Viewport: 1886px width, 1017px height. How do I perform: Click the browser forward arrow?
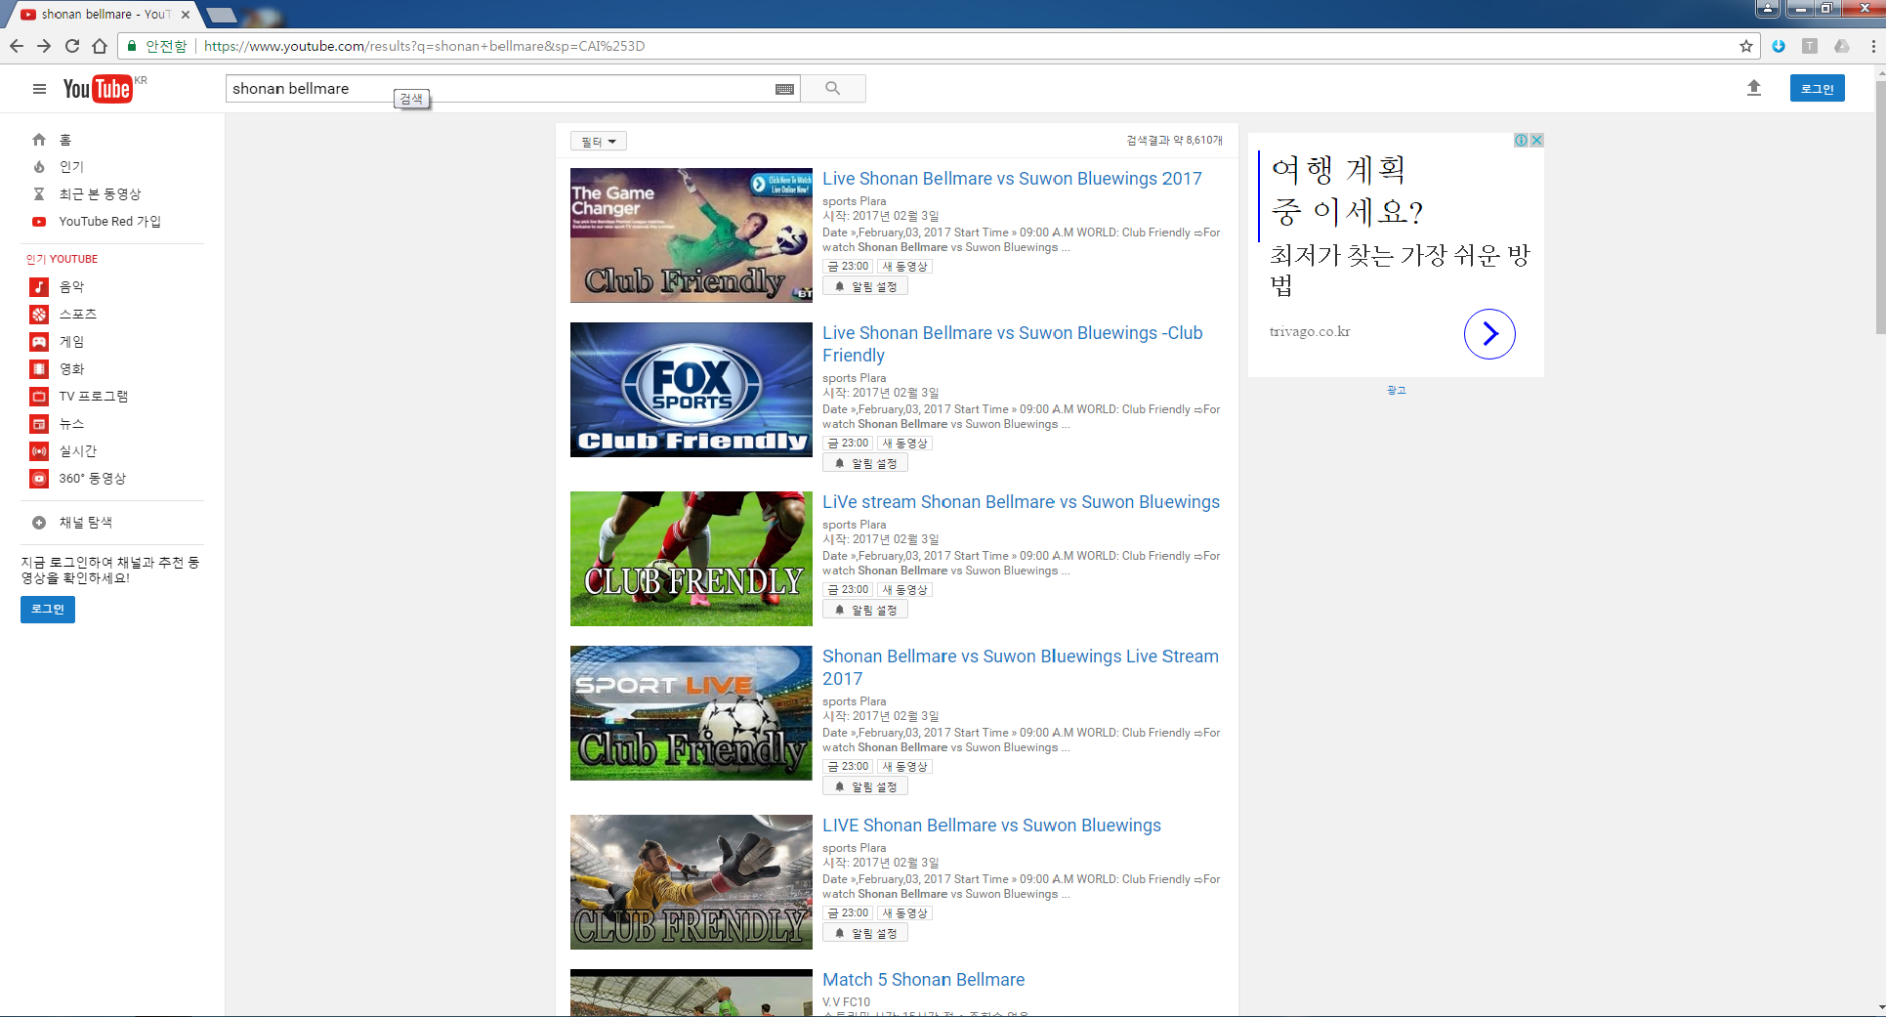(44, 46)
